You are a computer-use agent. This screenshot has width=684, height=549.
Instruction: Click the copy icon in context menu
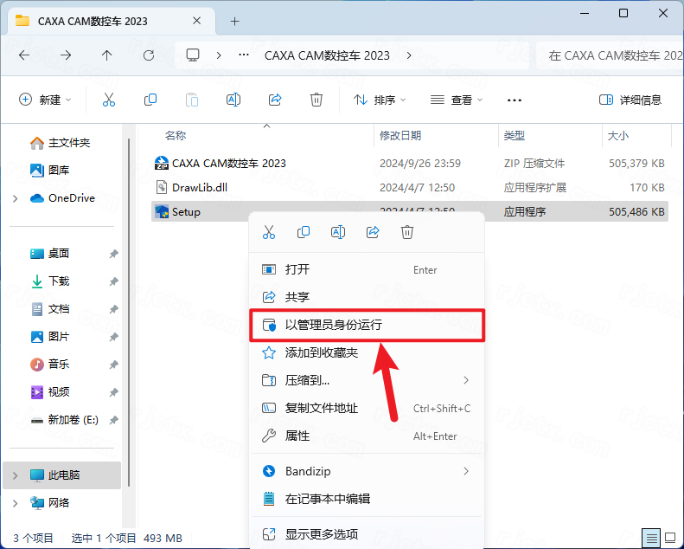(304, 232)
